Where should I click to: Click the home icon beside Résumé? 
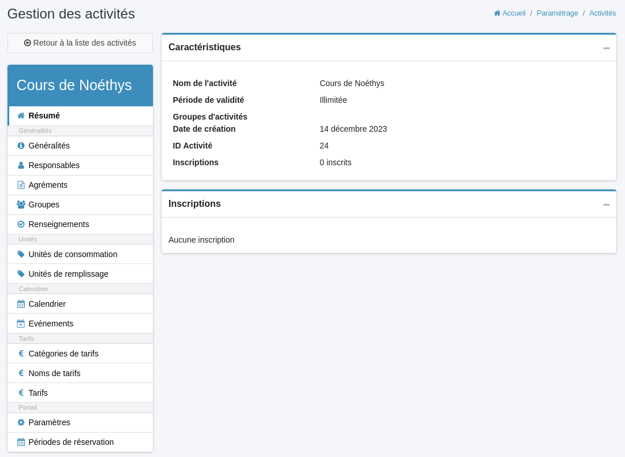[x=21, y=116]
